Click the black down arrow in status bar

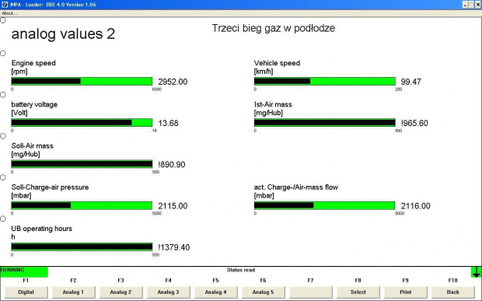476,271
